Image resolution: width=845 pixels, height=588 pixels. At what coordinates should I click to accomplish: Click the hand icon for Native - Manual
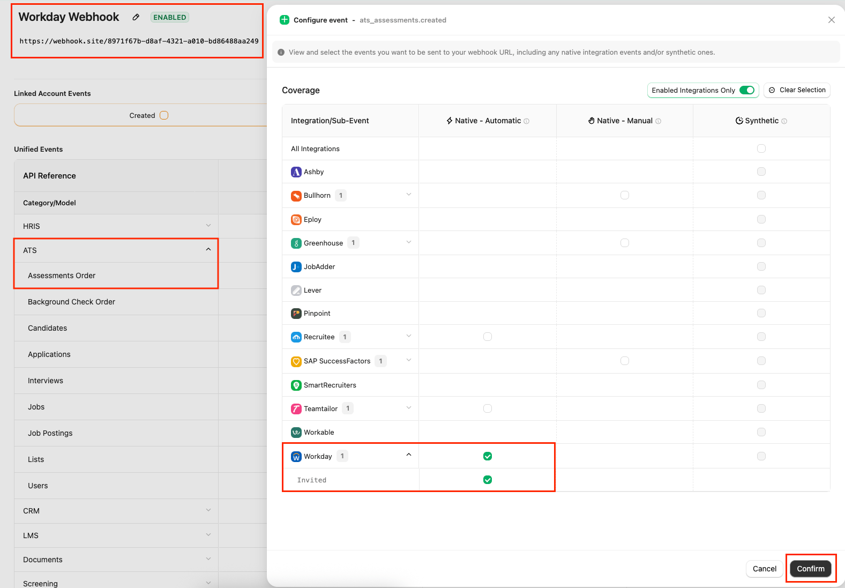click(x=592, y=121)
